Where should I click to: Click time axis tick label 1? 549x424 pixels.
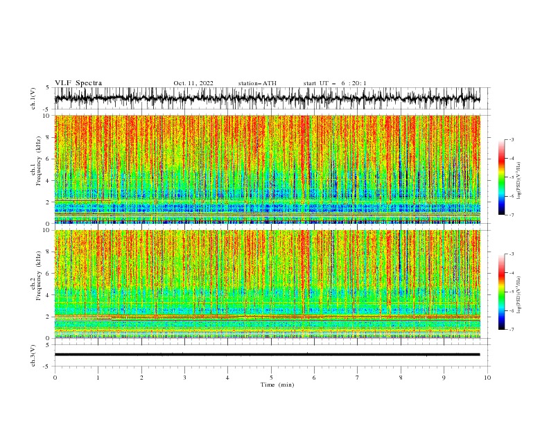click(x=98, y=378)
